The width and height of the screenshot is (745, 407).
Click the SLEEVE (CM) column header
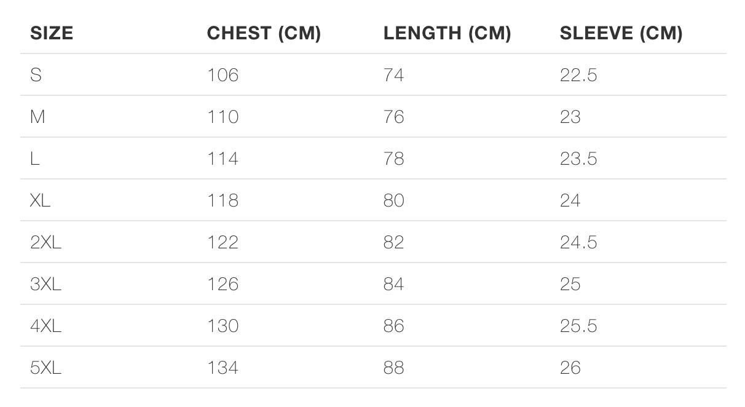pos(621,33)
